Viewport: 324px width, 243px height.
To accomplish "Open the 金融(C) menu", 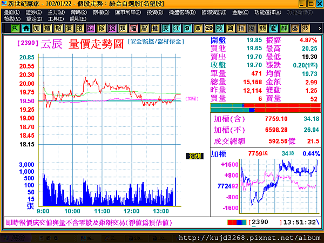I will tap(240, 12).
